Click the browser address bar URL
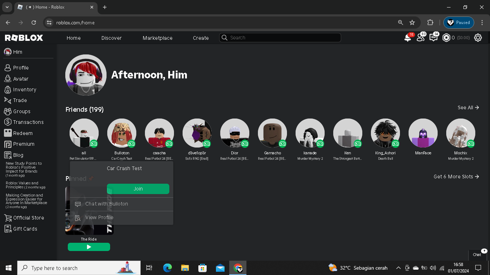The image size is (490, 275). (x=75, y=23)
